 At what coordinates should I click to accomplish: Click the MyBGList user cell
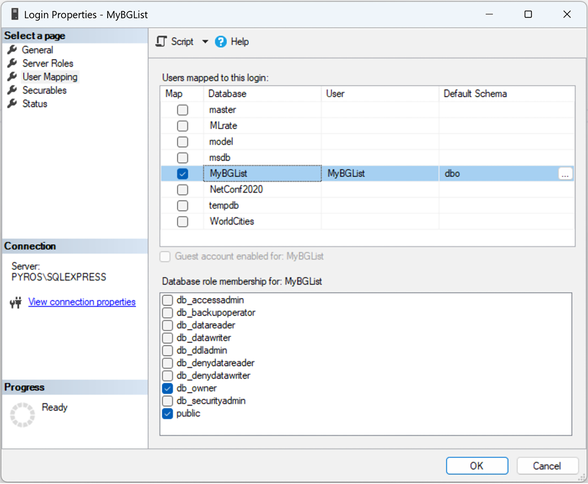(380, 173)
